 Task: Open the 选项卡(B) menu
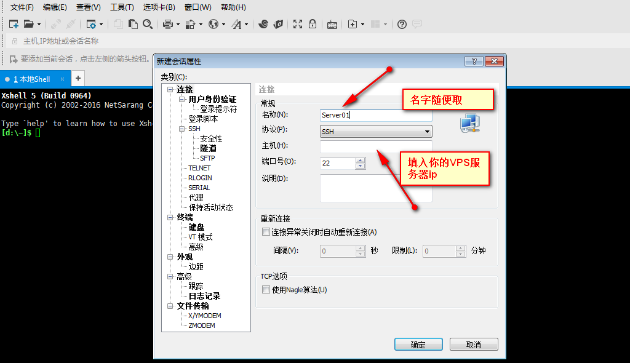coord(159,7)
